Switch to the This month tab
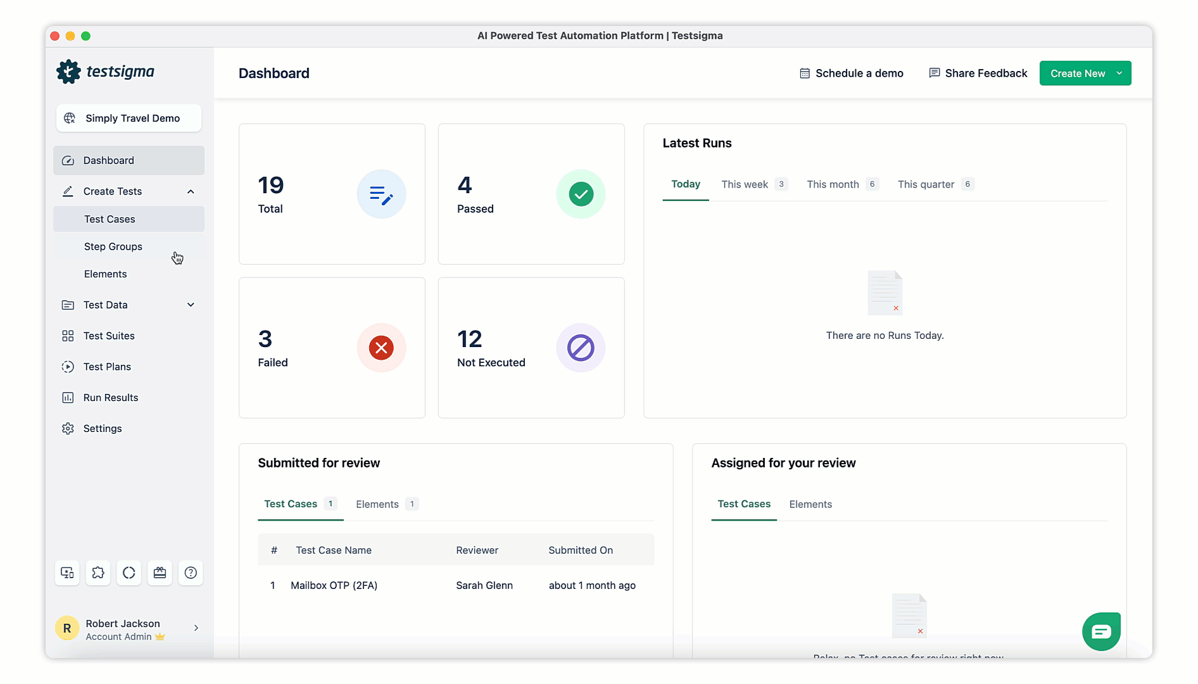 pos(842,184)
